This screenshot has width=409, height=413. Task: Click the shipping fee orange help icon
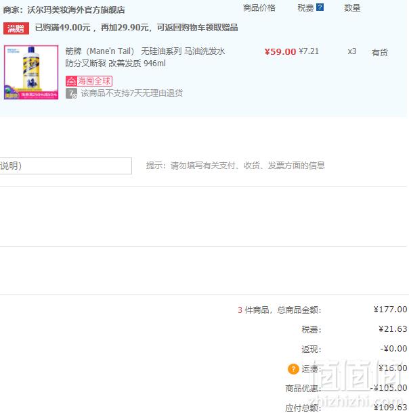(x=293, y=369)
